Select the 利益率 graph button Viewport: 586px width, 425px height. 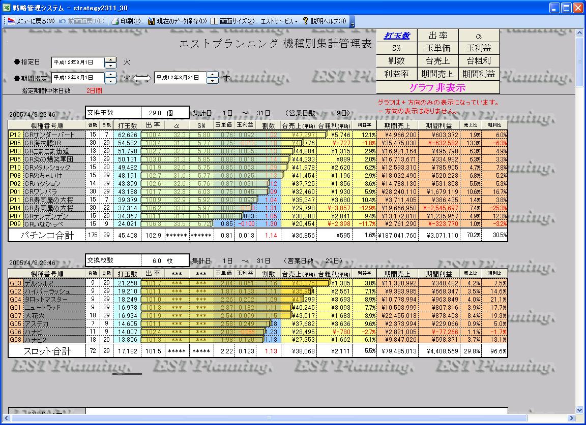pyautogui.click(x=397, y=74)
